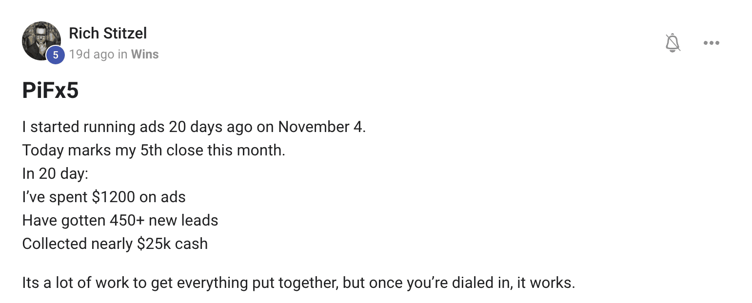Image resolution: width=752 pixels, height=303 pixels.
Task: Open the Rich Stitzel author name link
Action: point(108,33)
